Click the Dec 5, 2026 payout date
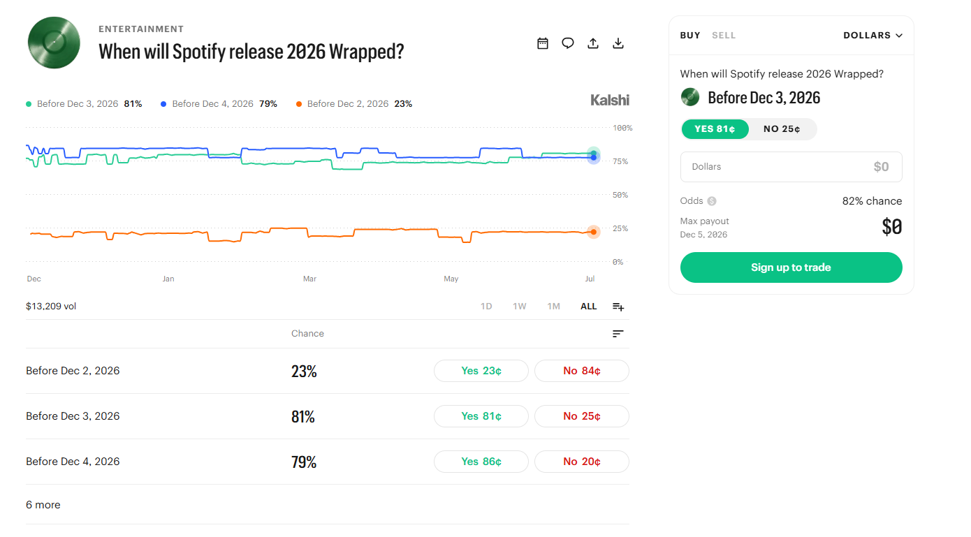 [703, 235]
